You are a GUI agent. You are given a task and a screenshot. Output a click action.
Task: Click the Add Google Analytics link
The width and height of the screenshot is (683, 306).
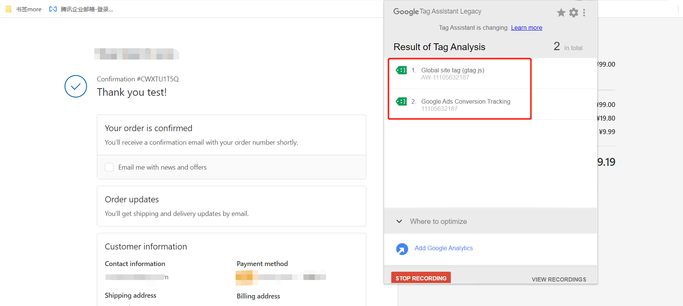(444, 248)
